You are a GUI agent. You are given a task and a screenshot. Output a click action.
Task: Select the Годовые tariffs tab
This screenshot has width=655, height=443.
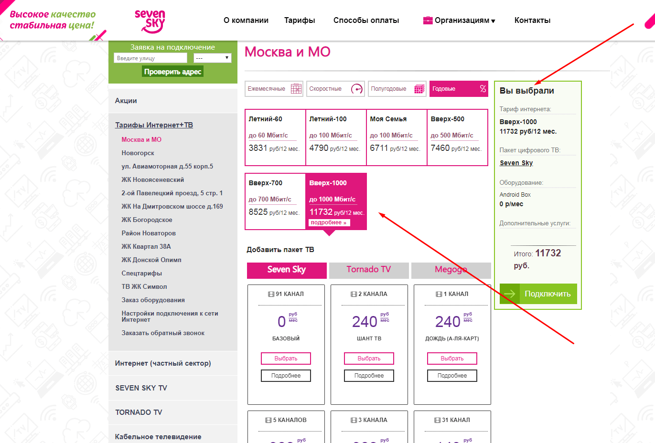(x=459, y=89)
